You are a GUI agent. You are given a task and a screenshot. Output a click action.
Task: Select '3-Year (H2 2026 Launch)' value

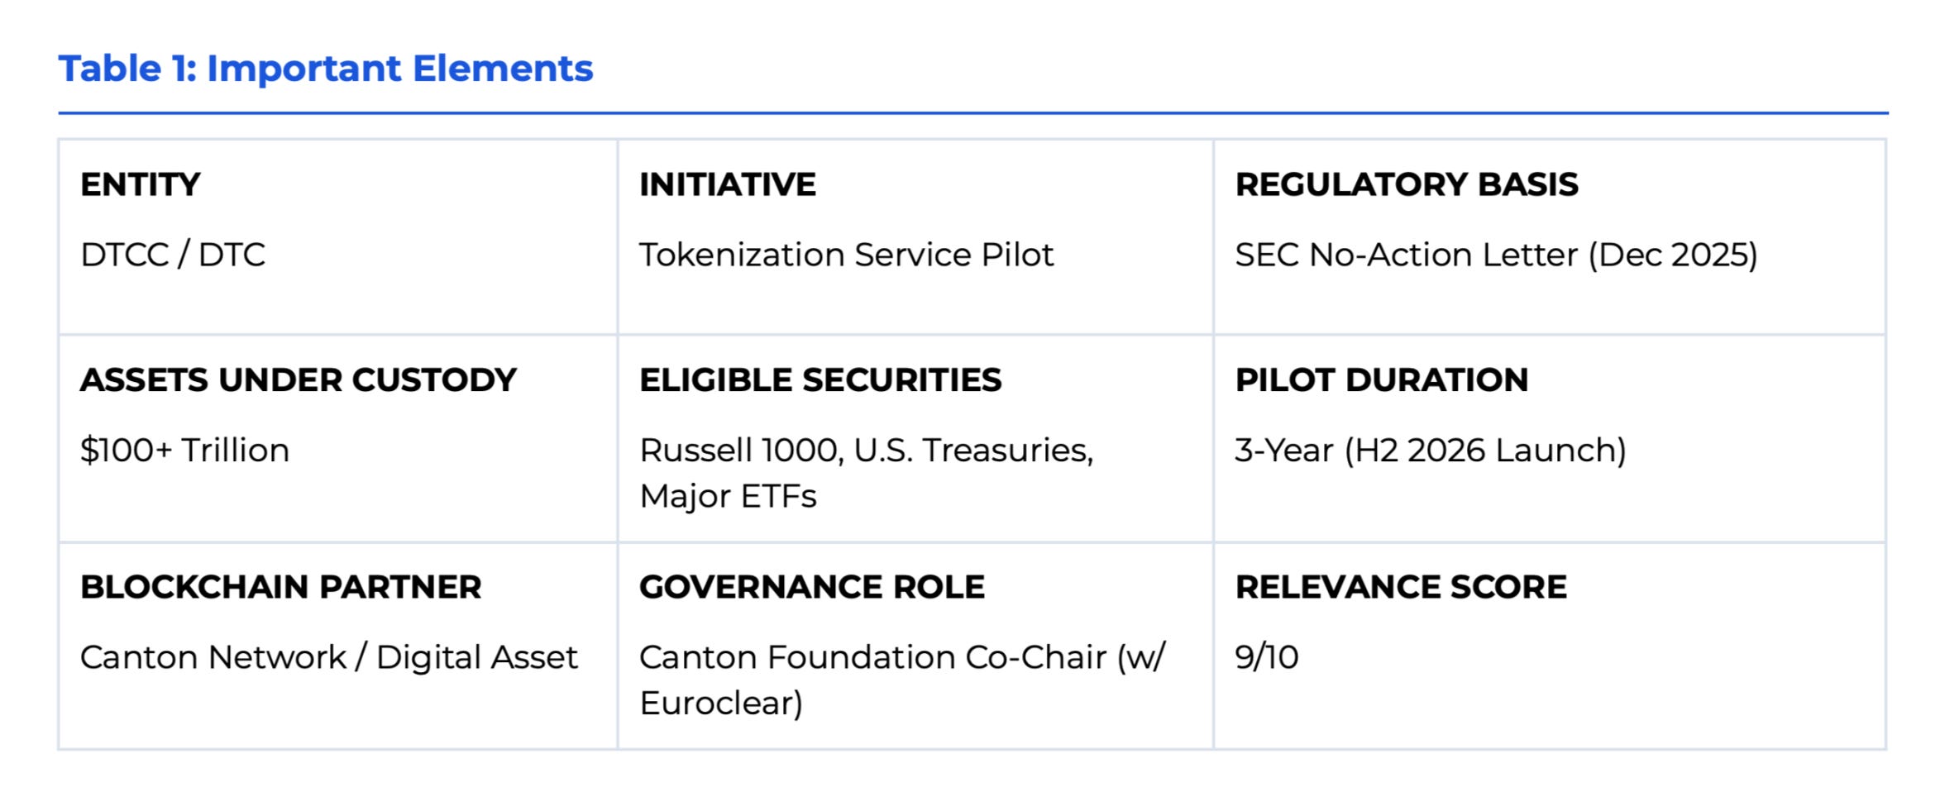point(1431,450)
